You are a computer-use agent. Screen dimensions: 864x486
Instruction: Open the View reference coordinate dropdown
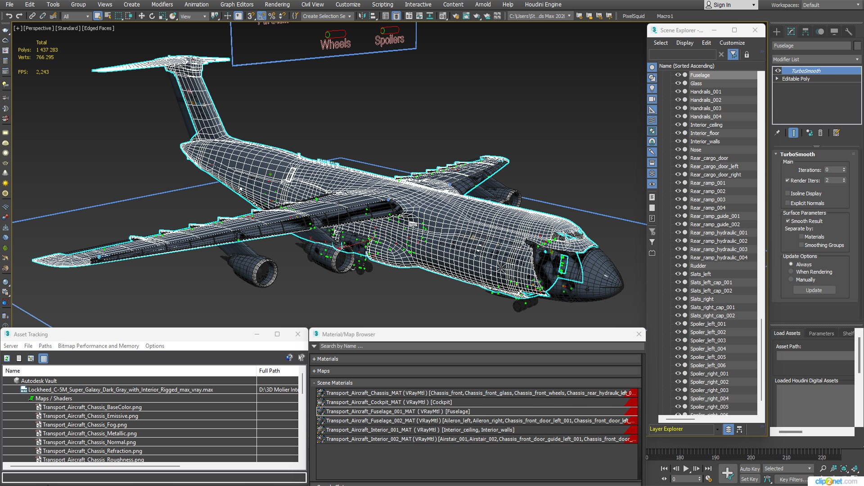(193, 16)
